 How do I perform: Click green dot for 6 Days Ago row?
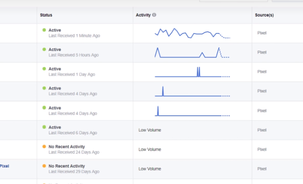click(x=44, y=127)
